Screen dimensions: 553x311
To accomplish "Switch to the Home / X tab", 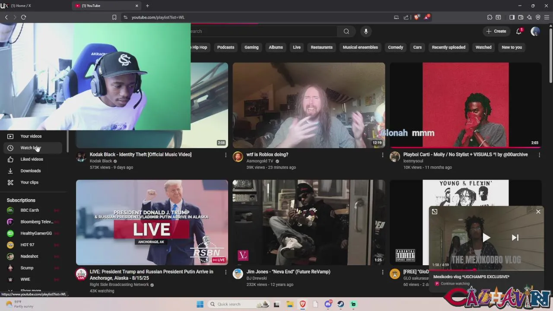I will 35,6.
